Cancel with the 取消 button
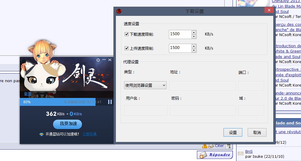301x161 pixels. pos(257,132)
